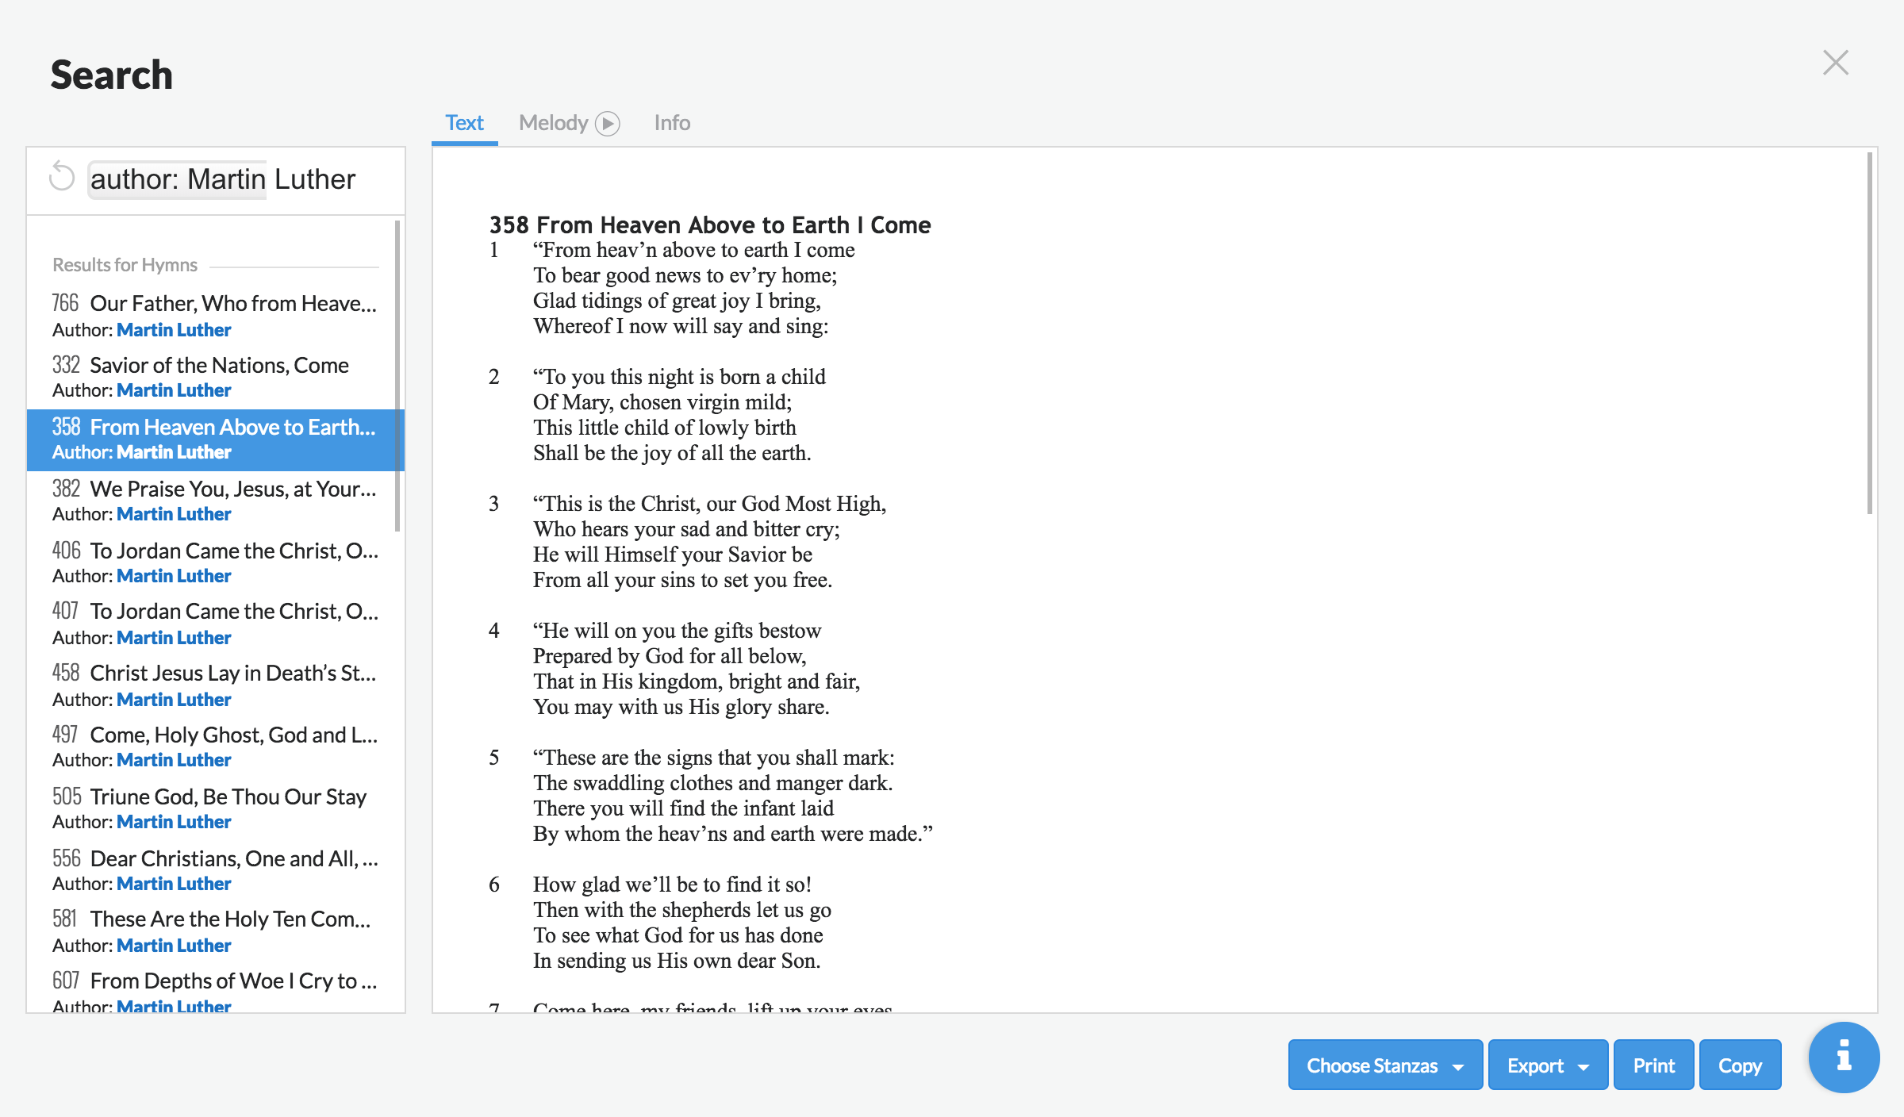
Task: Switch to the Text tab
Action: click(464, 123)
